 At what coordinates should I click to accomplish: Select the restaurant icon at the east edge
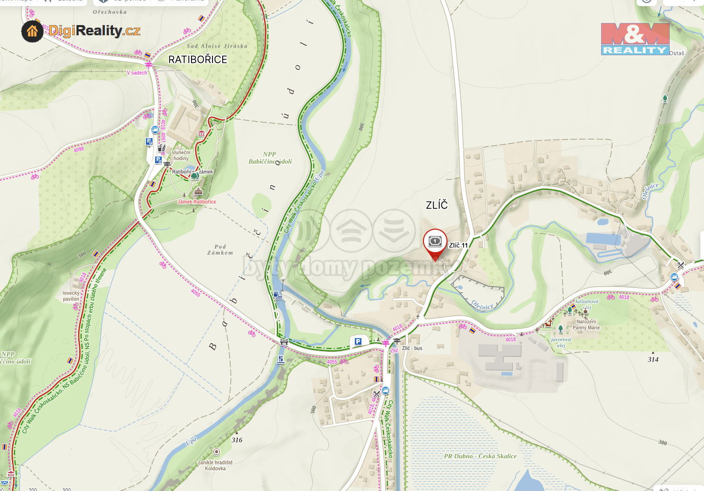pos(680,265)
